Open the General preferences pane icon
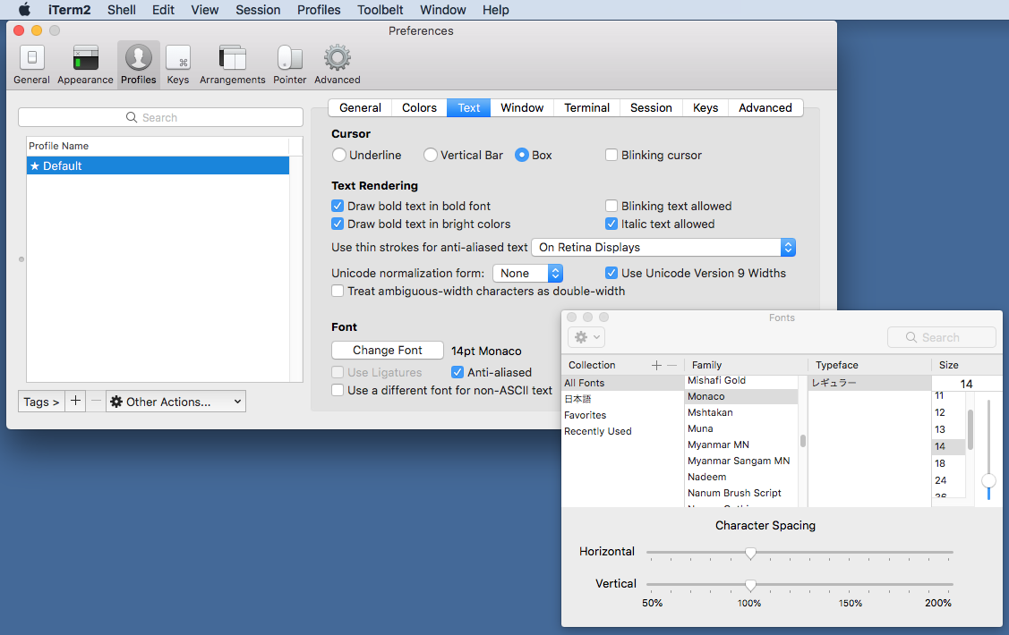Image resolution: width=1009 pixels, height=635 pixels. pos(31,64)
